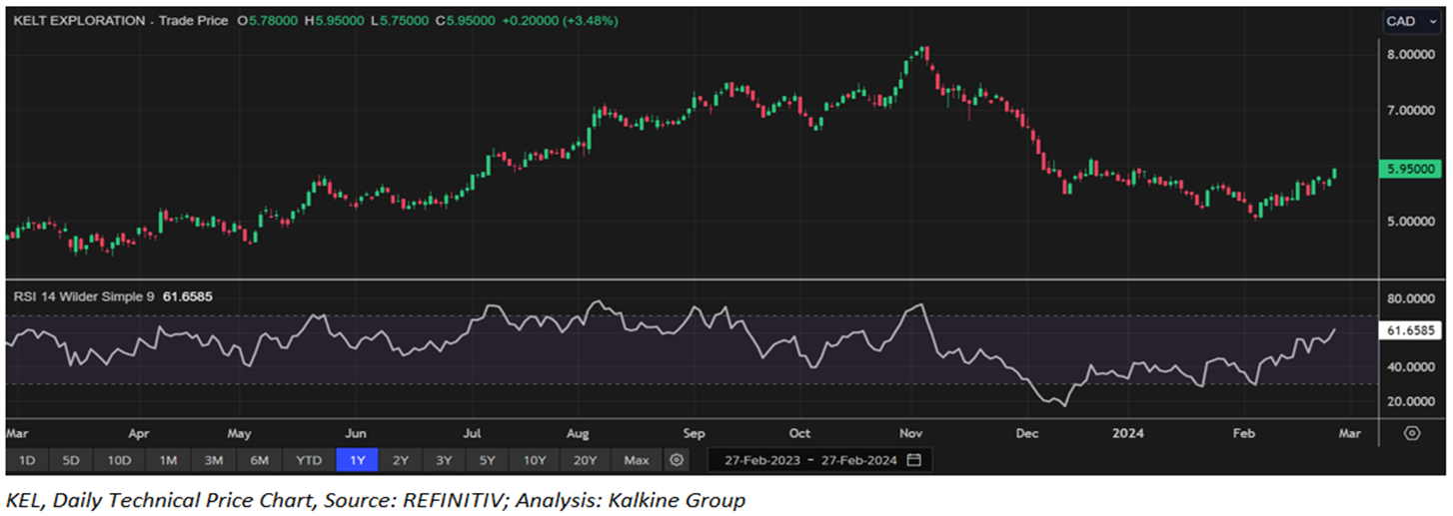Select the 20Y time range
1453x516 pixels.
585,460
